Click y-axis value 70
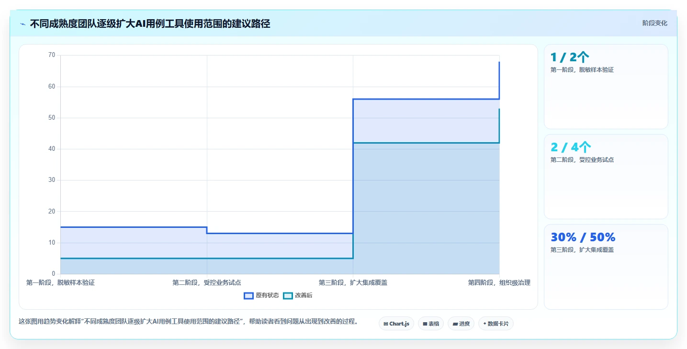The width and height of the screenshot is (687, 349). tap(52, 55)
